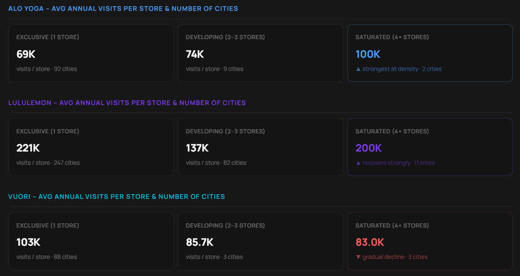
Task: Click the Alo Yoga section heading
Action: click(x=123, y=9)
